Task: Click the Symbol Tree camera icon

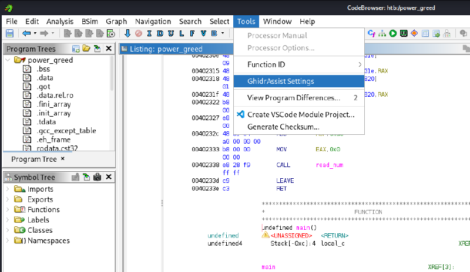Action: click(97, 177)
